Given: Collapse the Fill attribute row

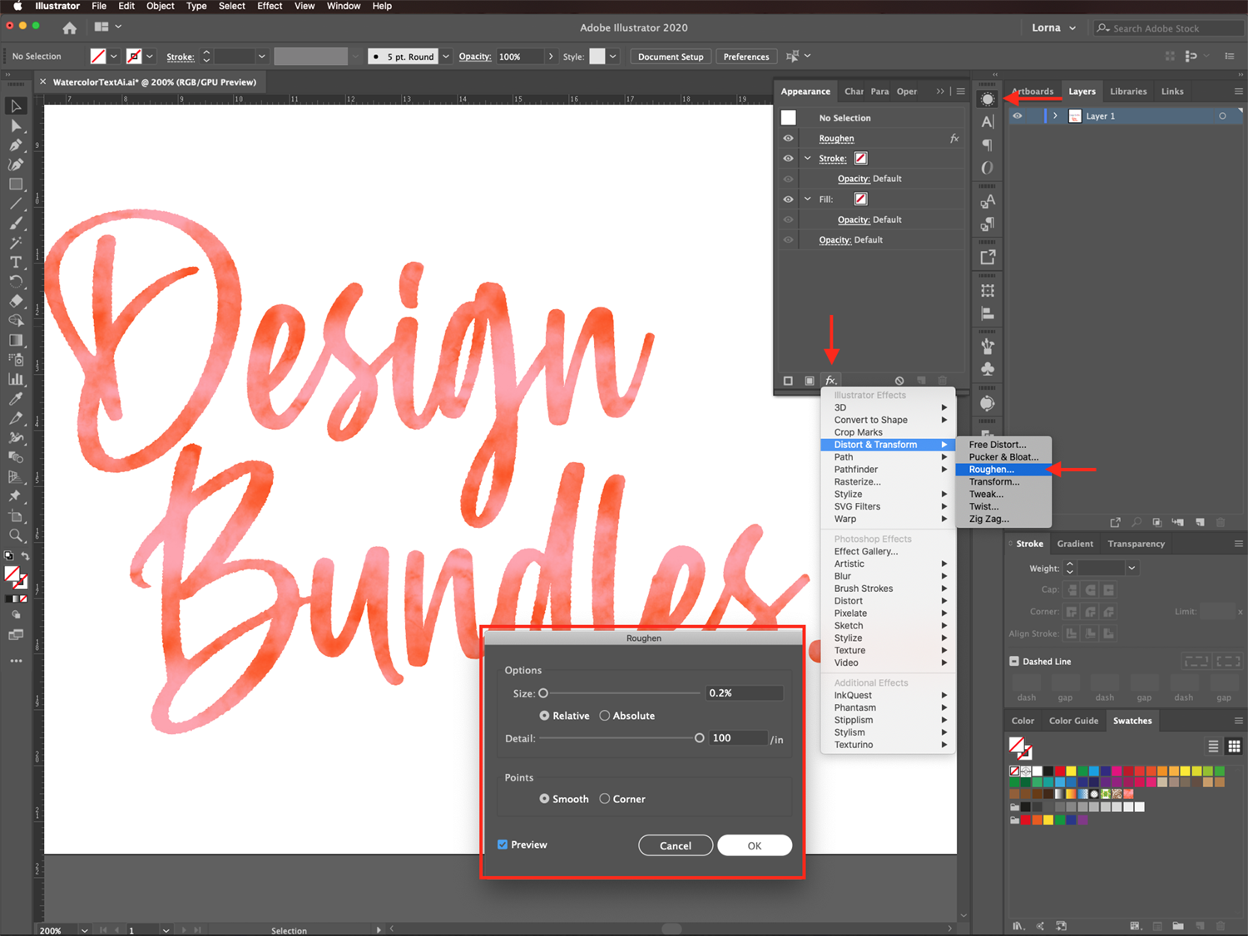Looking at the screenshot, I should 807,199.
